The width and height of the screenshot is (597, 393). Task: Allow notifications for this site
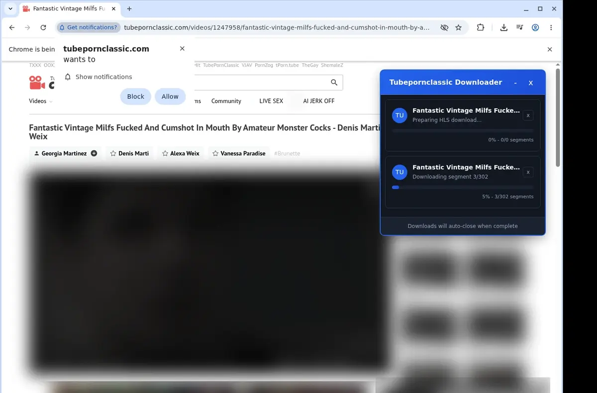(170, 97)
